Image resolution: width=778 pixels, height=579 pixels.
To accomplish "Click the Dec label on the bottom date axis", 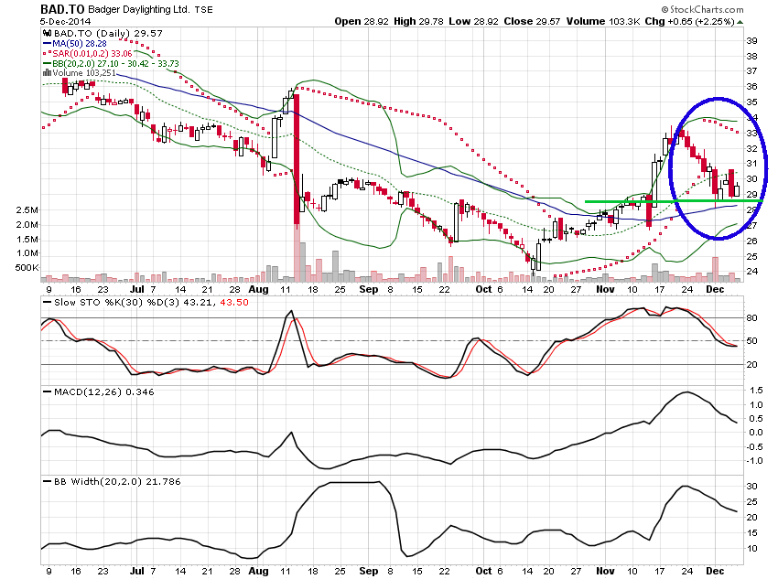I will point(715,571).
